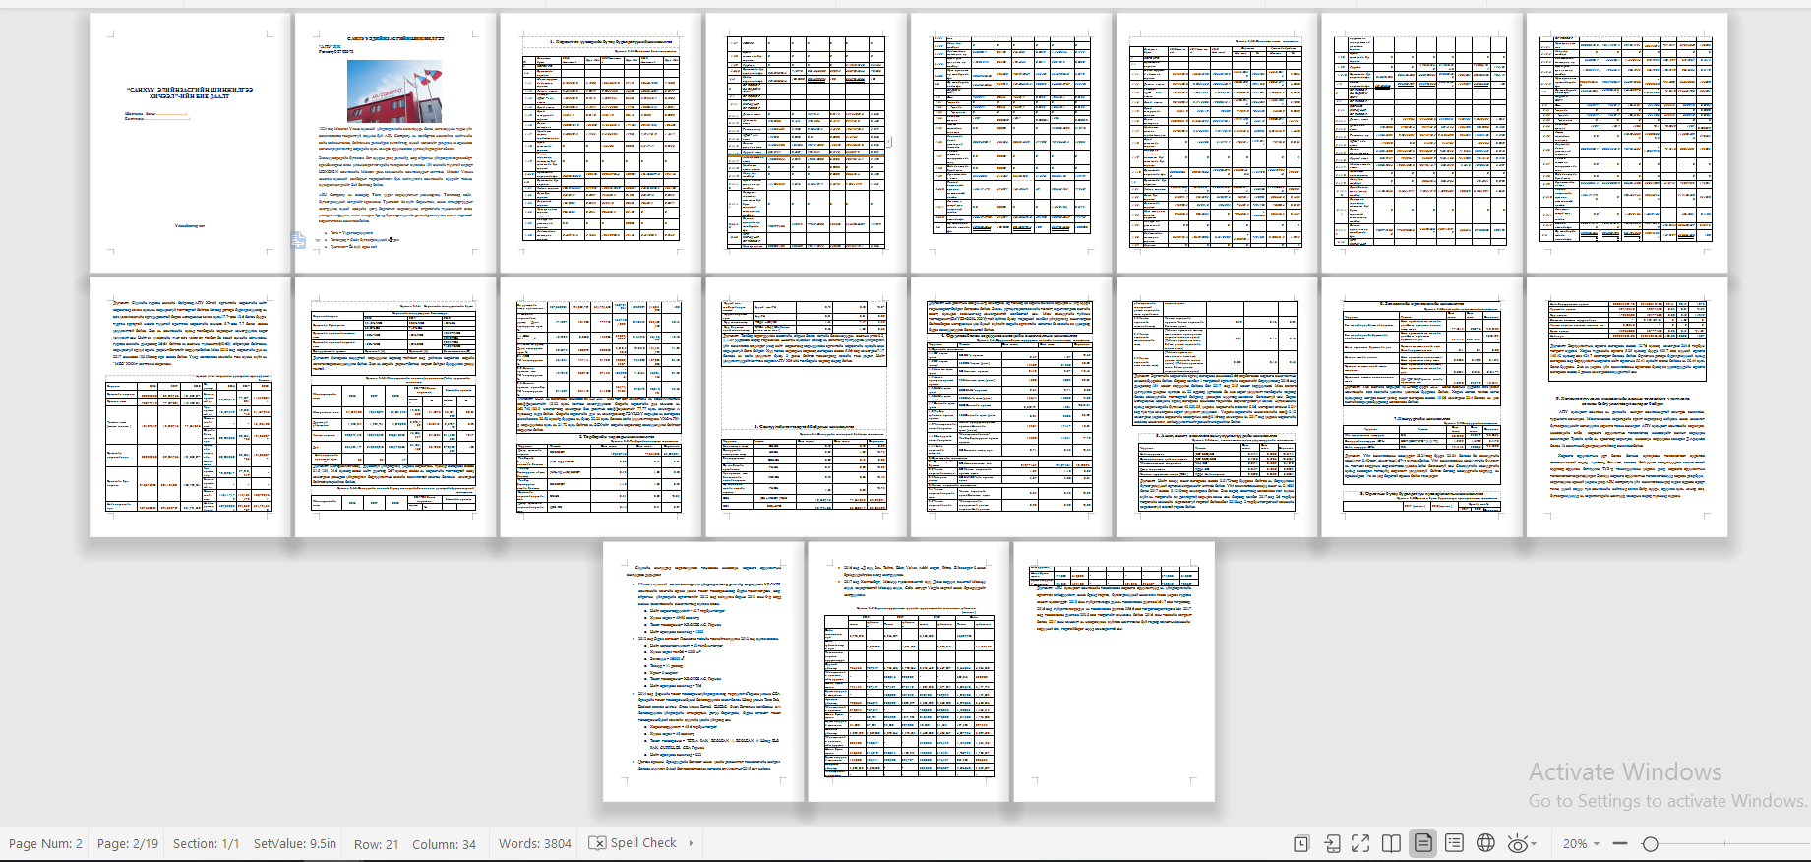Open the document backup history icon

coord(1301,843)
